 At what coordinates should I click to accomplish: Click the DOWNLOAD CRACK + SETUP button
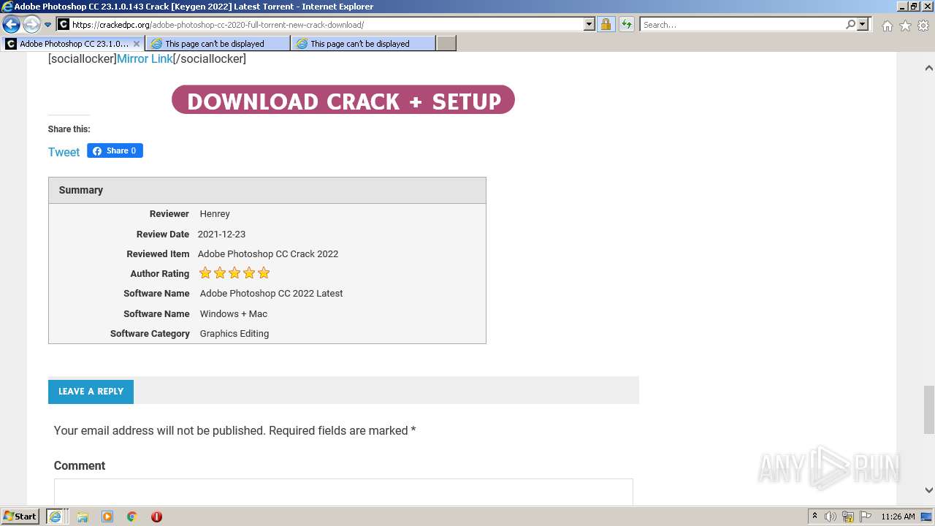(x=343, y=100)
